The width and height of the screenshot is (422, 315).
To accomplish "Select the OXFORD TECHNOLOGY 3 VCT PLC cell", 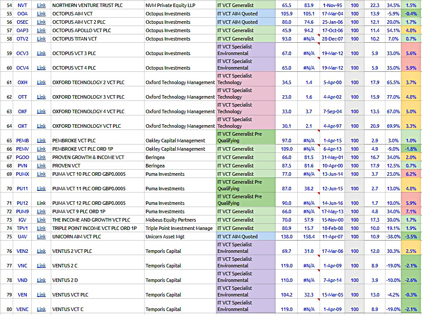I will coord(97,93).
